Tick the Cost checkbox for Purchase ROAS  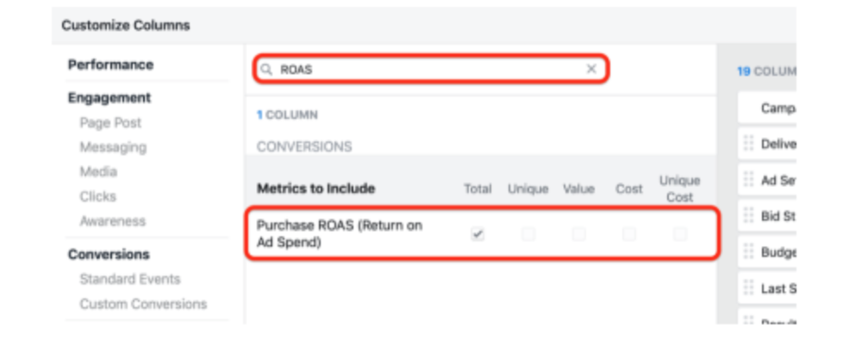pos(629,235)
